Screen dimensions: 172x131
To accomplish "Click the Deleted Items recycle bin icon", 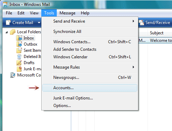I will point(19,57).
